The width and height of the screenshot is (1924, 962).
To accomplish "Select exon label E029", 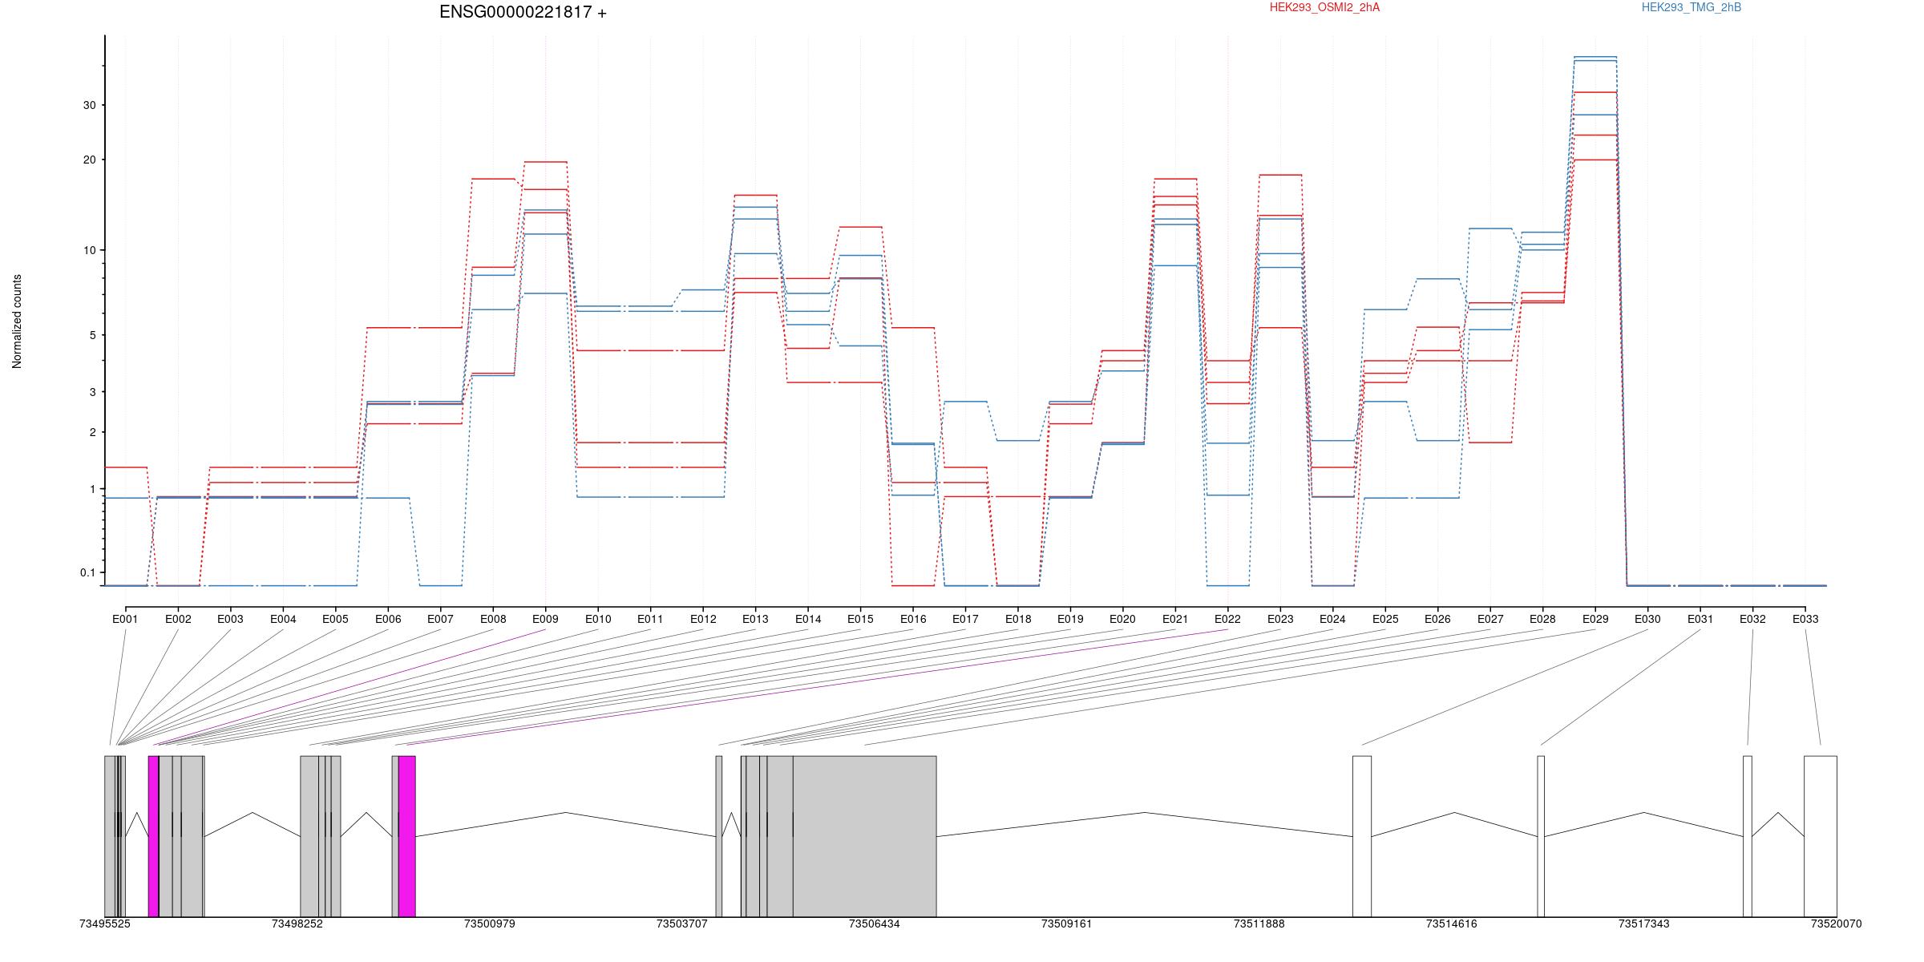I will tap(1595, 619).
